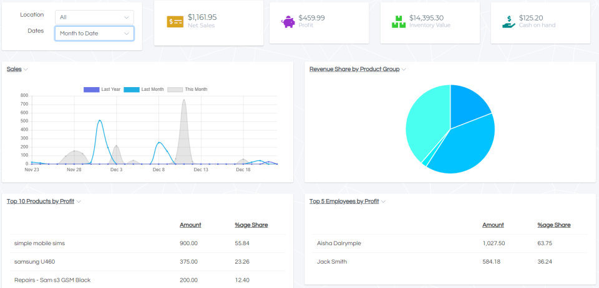Click the Cash on hand icon
Screen dimensions: 599x288
(x=509, y=22)
